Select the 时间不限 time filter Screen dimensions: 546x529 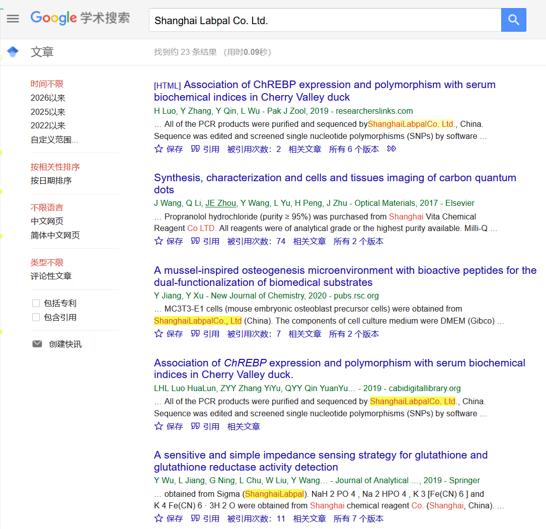47,84
